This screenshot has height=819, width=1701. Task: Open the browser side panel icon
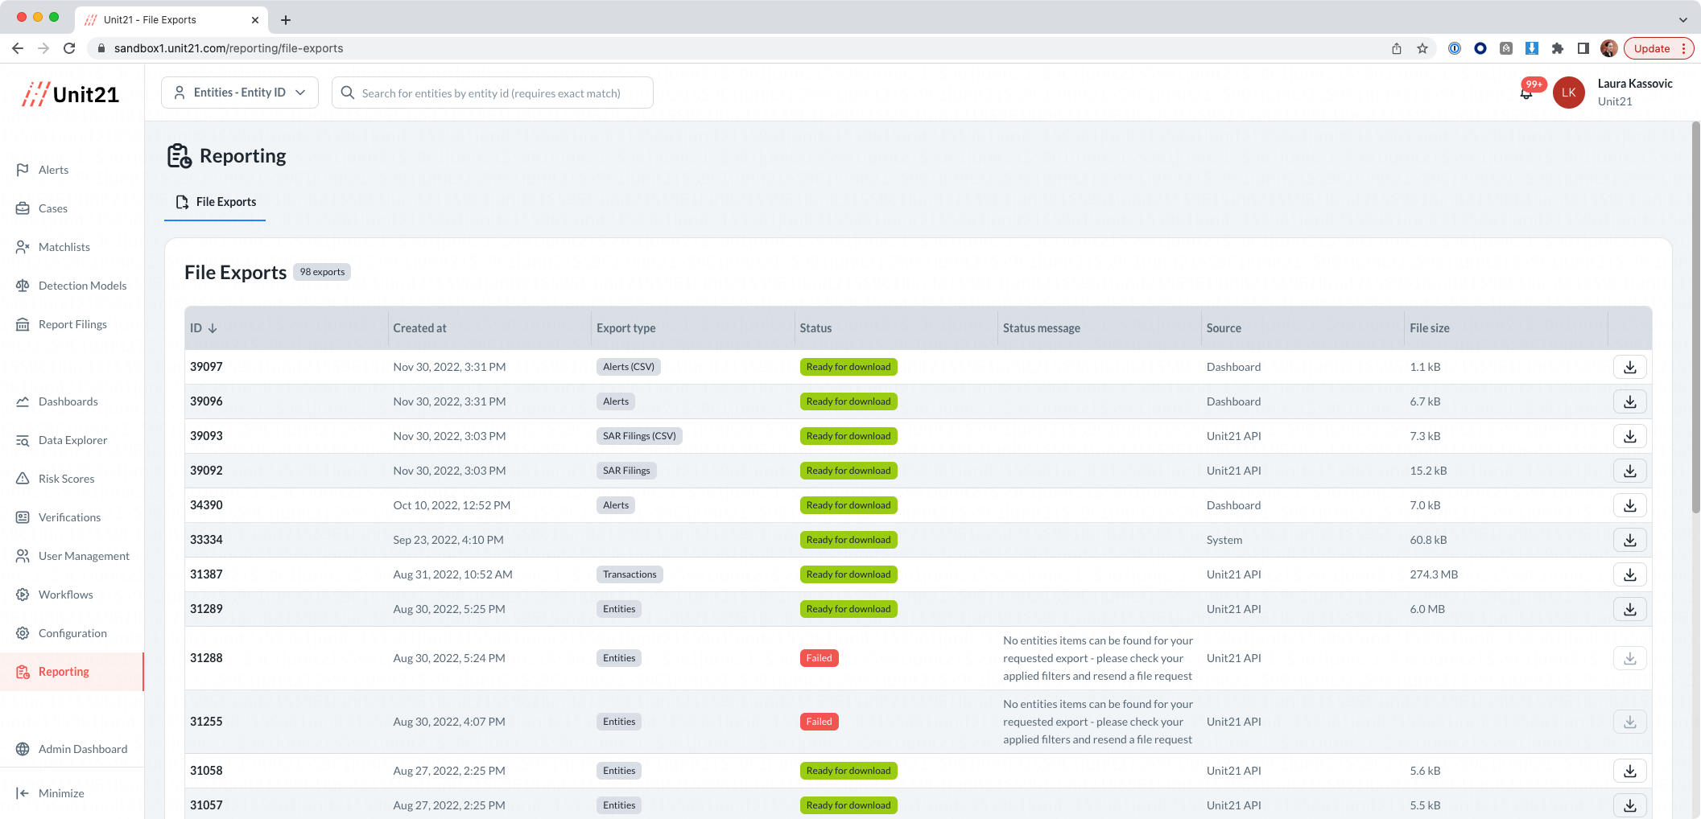pyautogui.click(x=1583, y=48)
